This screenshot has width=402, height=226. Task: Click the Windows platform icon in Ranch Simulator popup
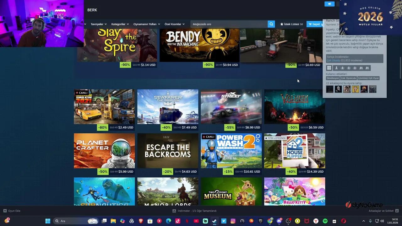329,68
